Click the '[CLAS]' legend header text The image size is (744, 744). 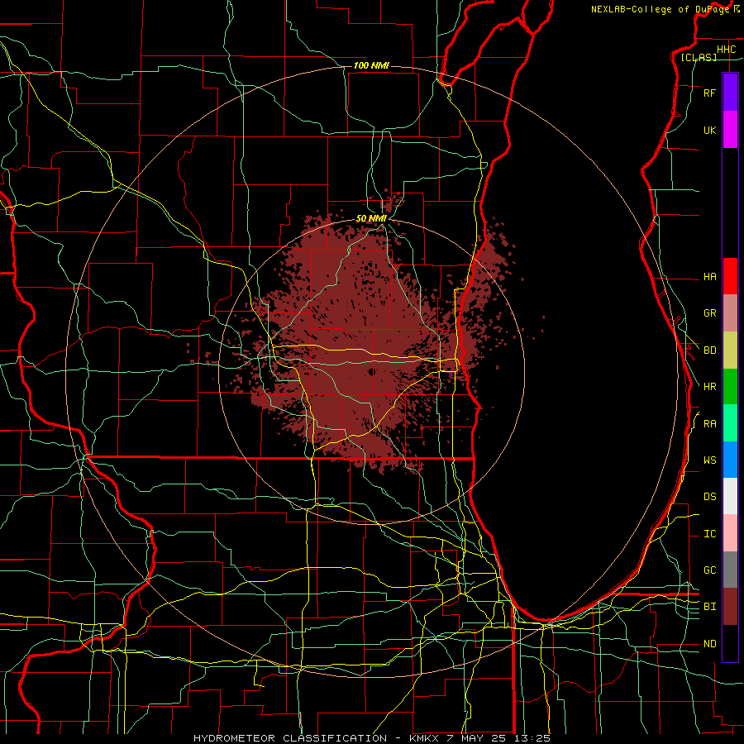[x=699, y=57]
